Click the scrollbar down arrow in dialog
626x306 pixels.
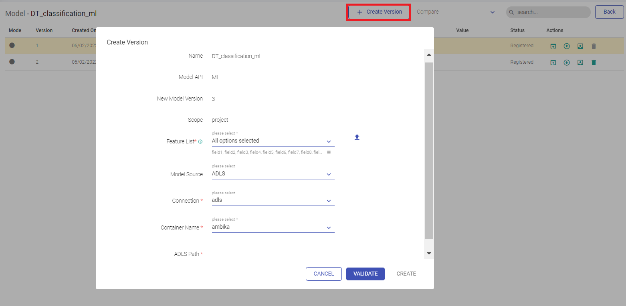point(429,254)
